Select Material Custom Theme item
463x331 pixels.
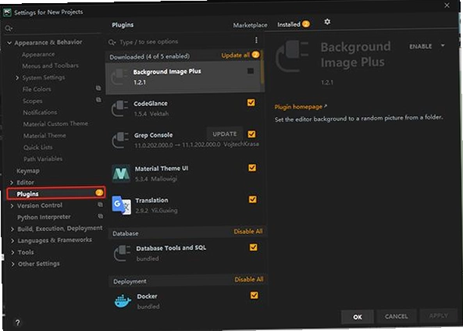pyautogui.click(x=55, y=123)
